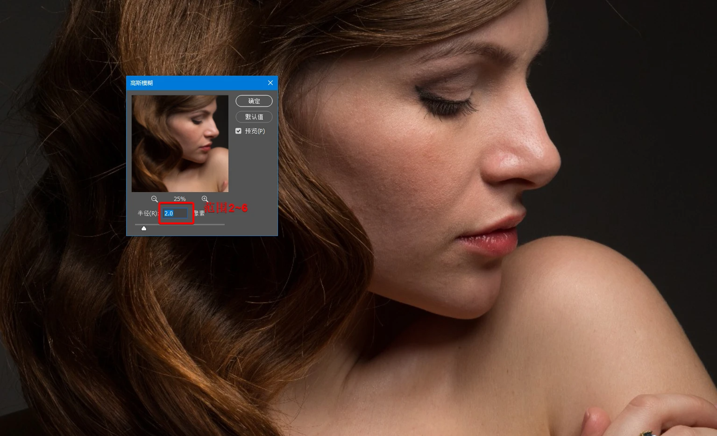
Task: Toggle the 预览(P) checkbox
Action: pos(239,131)
